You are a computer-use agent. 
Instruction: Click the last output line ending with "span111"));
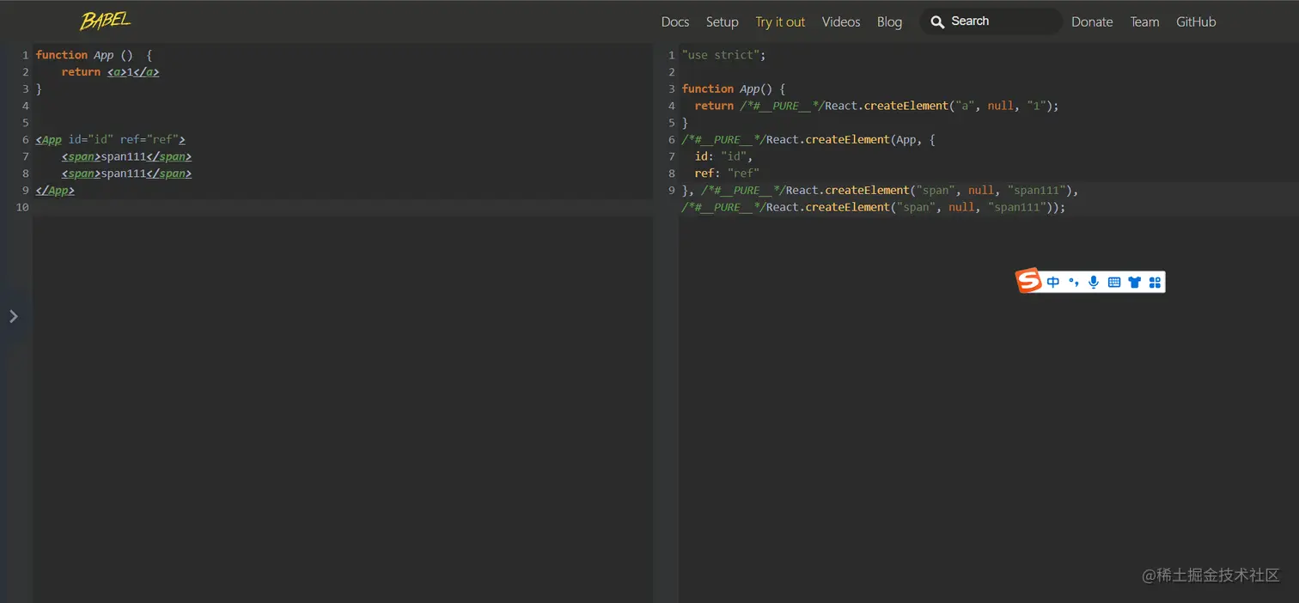[873, 207]
